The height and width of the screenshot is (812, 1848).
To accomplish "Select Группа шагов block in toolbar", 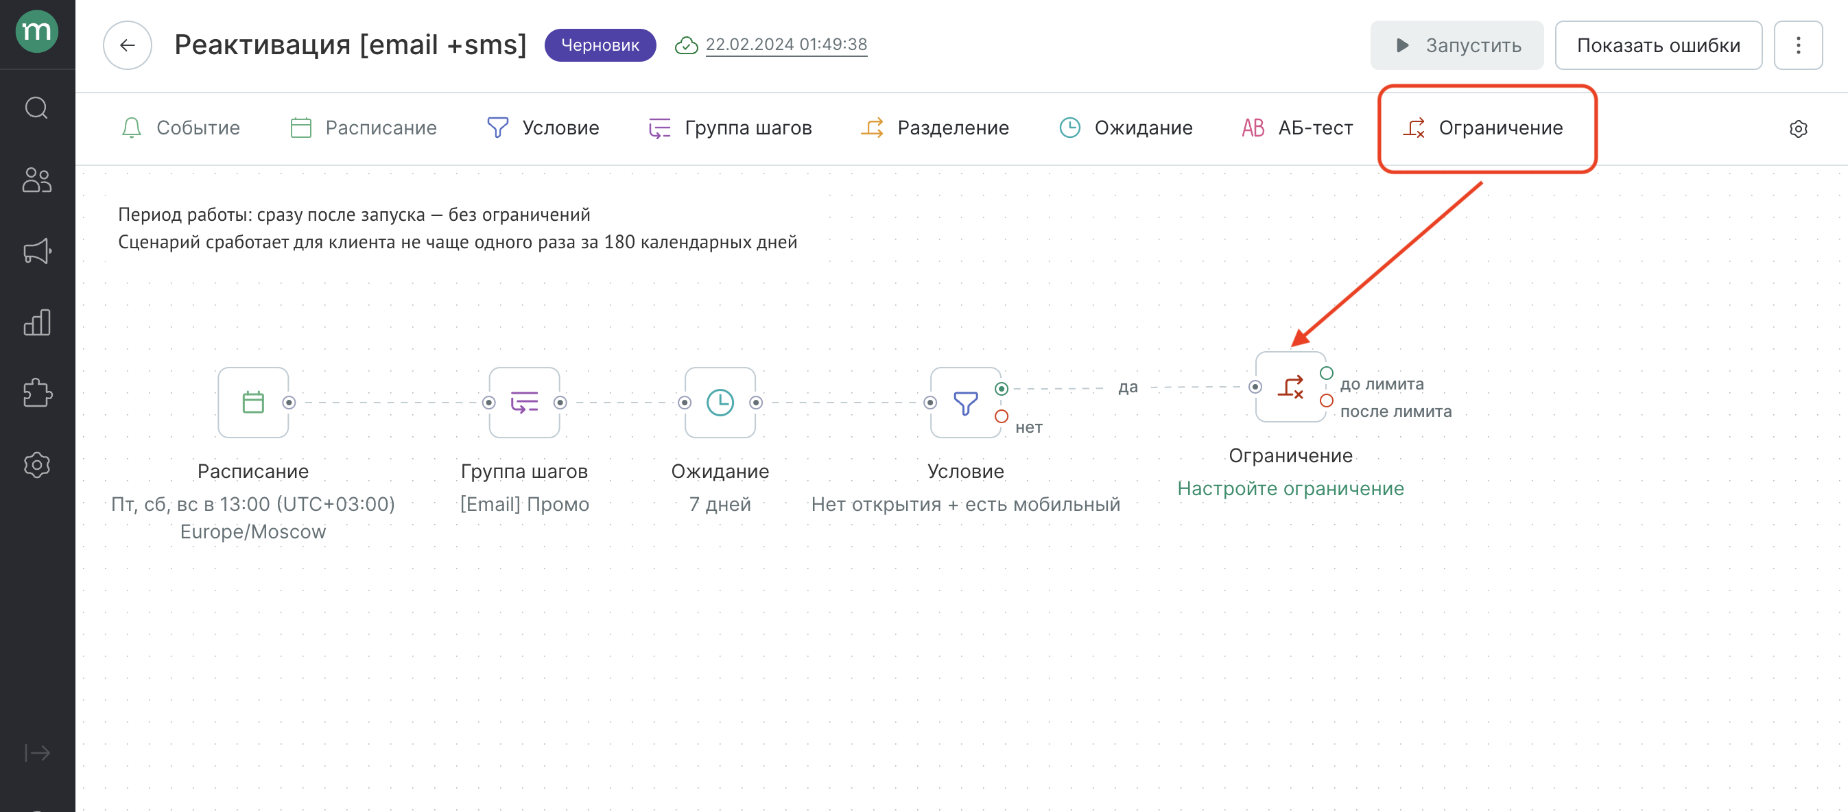I will point(730,128).
